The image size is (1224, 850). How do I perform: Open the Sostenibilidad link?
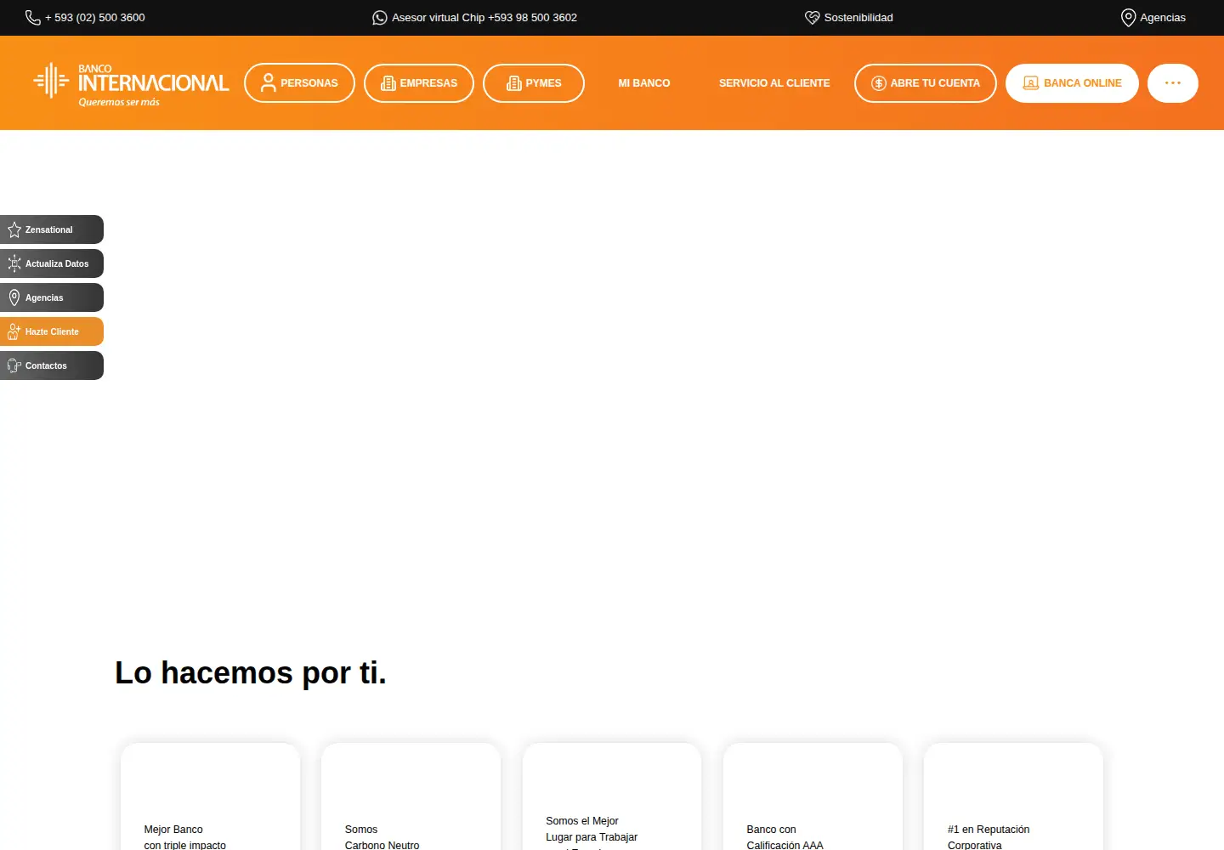point(858,18)
